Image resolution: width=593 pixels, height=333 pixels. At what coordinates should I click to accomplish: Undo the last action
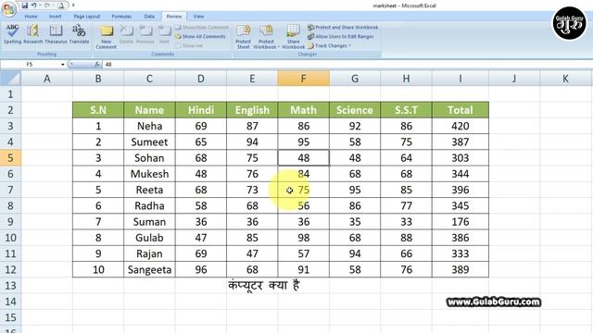34,6
